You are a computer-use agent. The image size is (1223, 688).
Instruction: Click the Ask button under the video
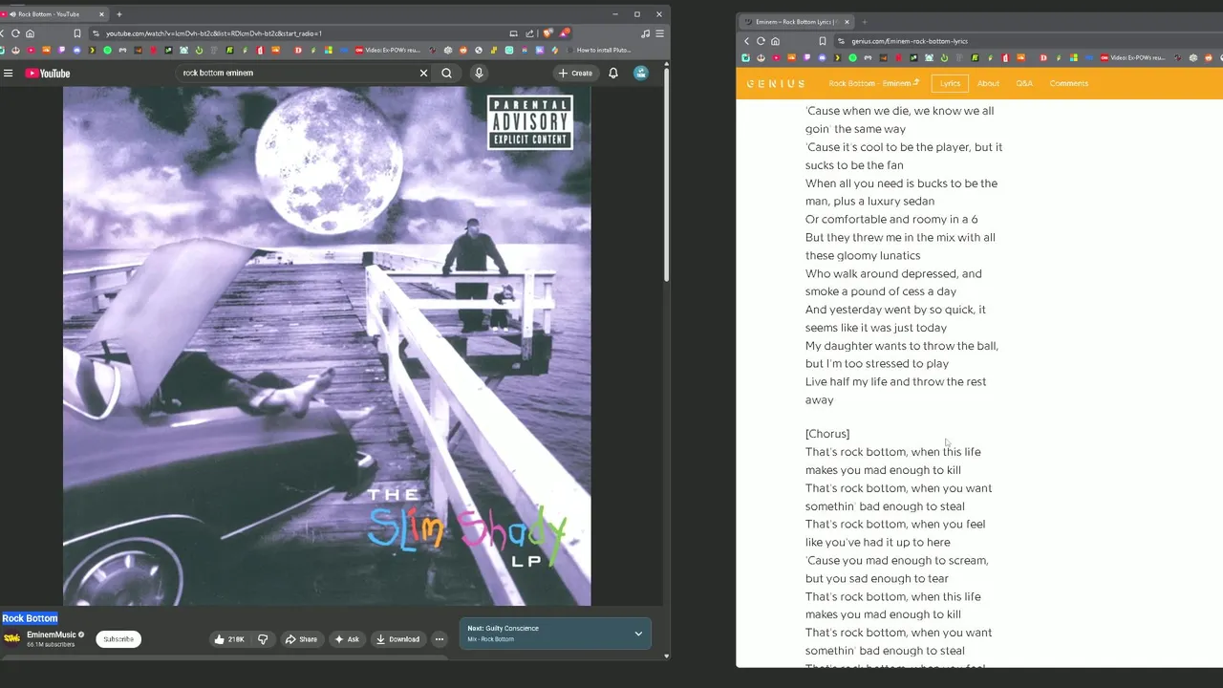pyautogui.click(x=347, y=639)
